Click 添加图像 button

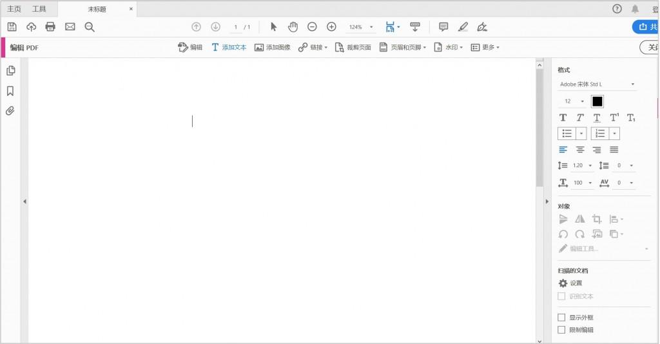(273, 47)
